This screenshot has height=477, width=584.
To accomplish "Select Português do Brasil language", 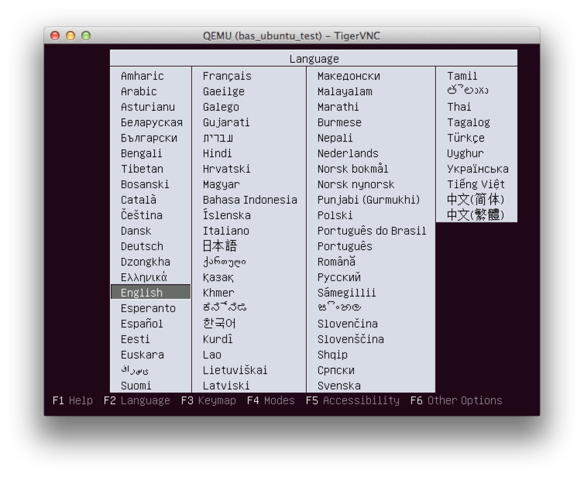I will (x=372, y=231).
